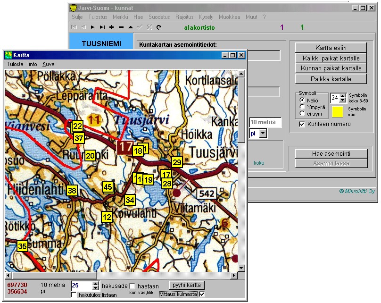381x303 pixels.
Task: Add new record with plus icon
Action: (112, 27)
